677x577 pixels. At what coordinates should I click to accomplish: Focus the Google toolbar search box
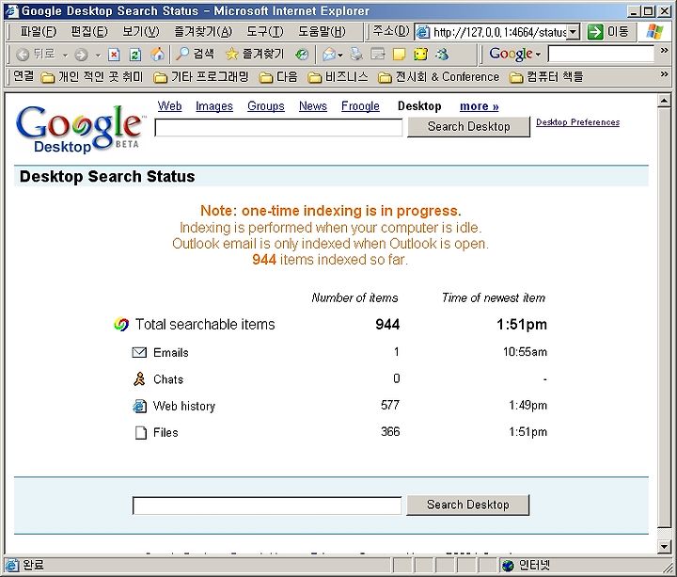click(601, 54)
